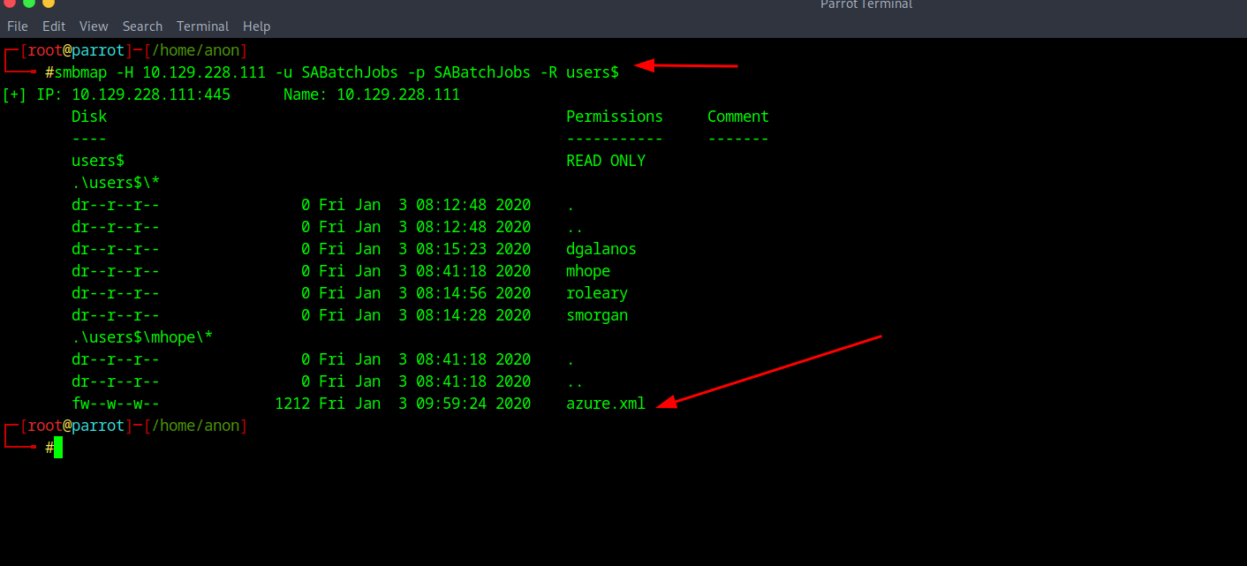This screenshot has height=566, width=1247.
Task: Click the green window control button
Action: [29, 4]
